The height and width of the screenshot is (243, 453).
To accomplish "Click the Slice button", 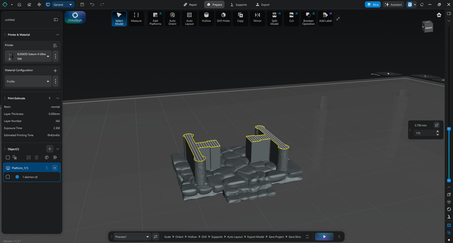I will 372,5.
